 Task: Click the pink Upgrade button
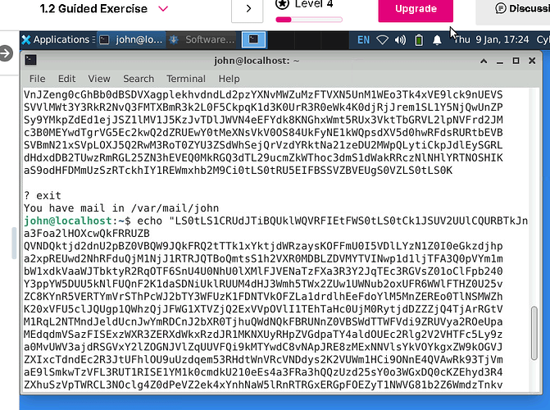416,9
